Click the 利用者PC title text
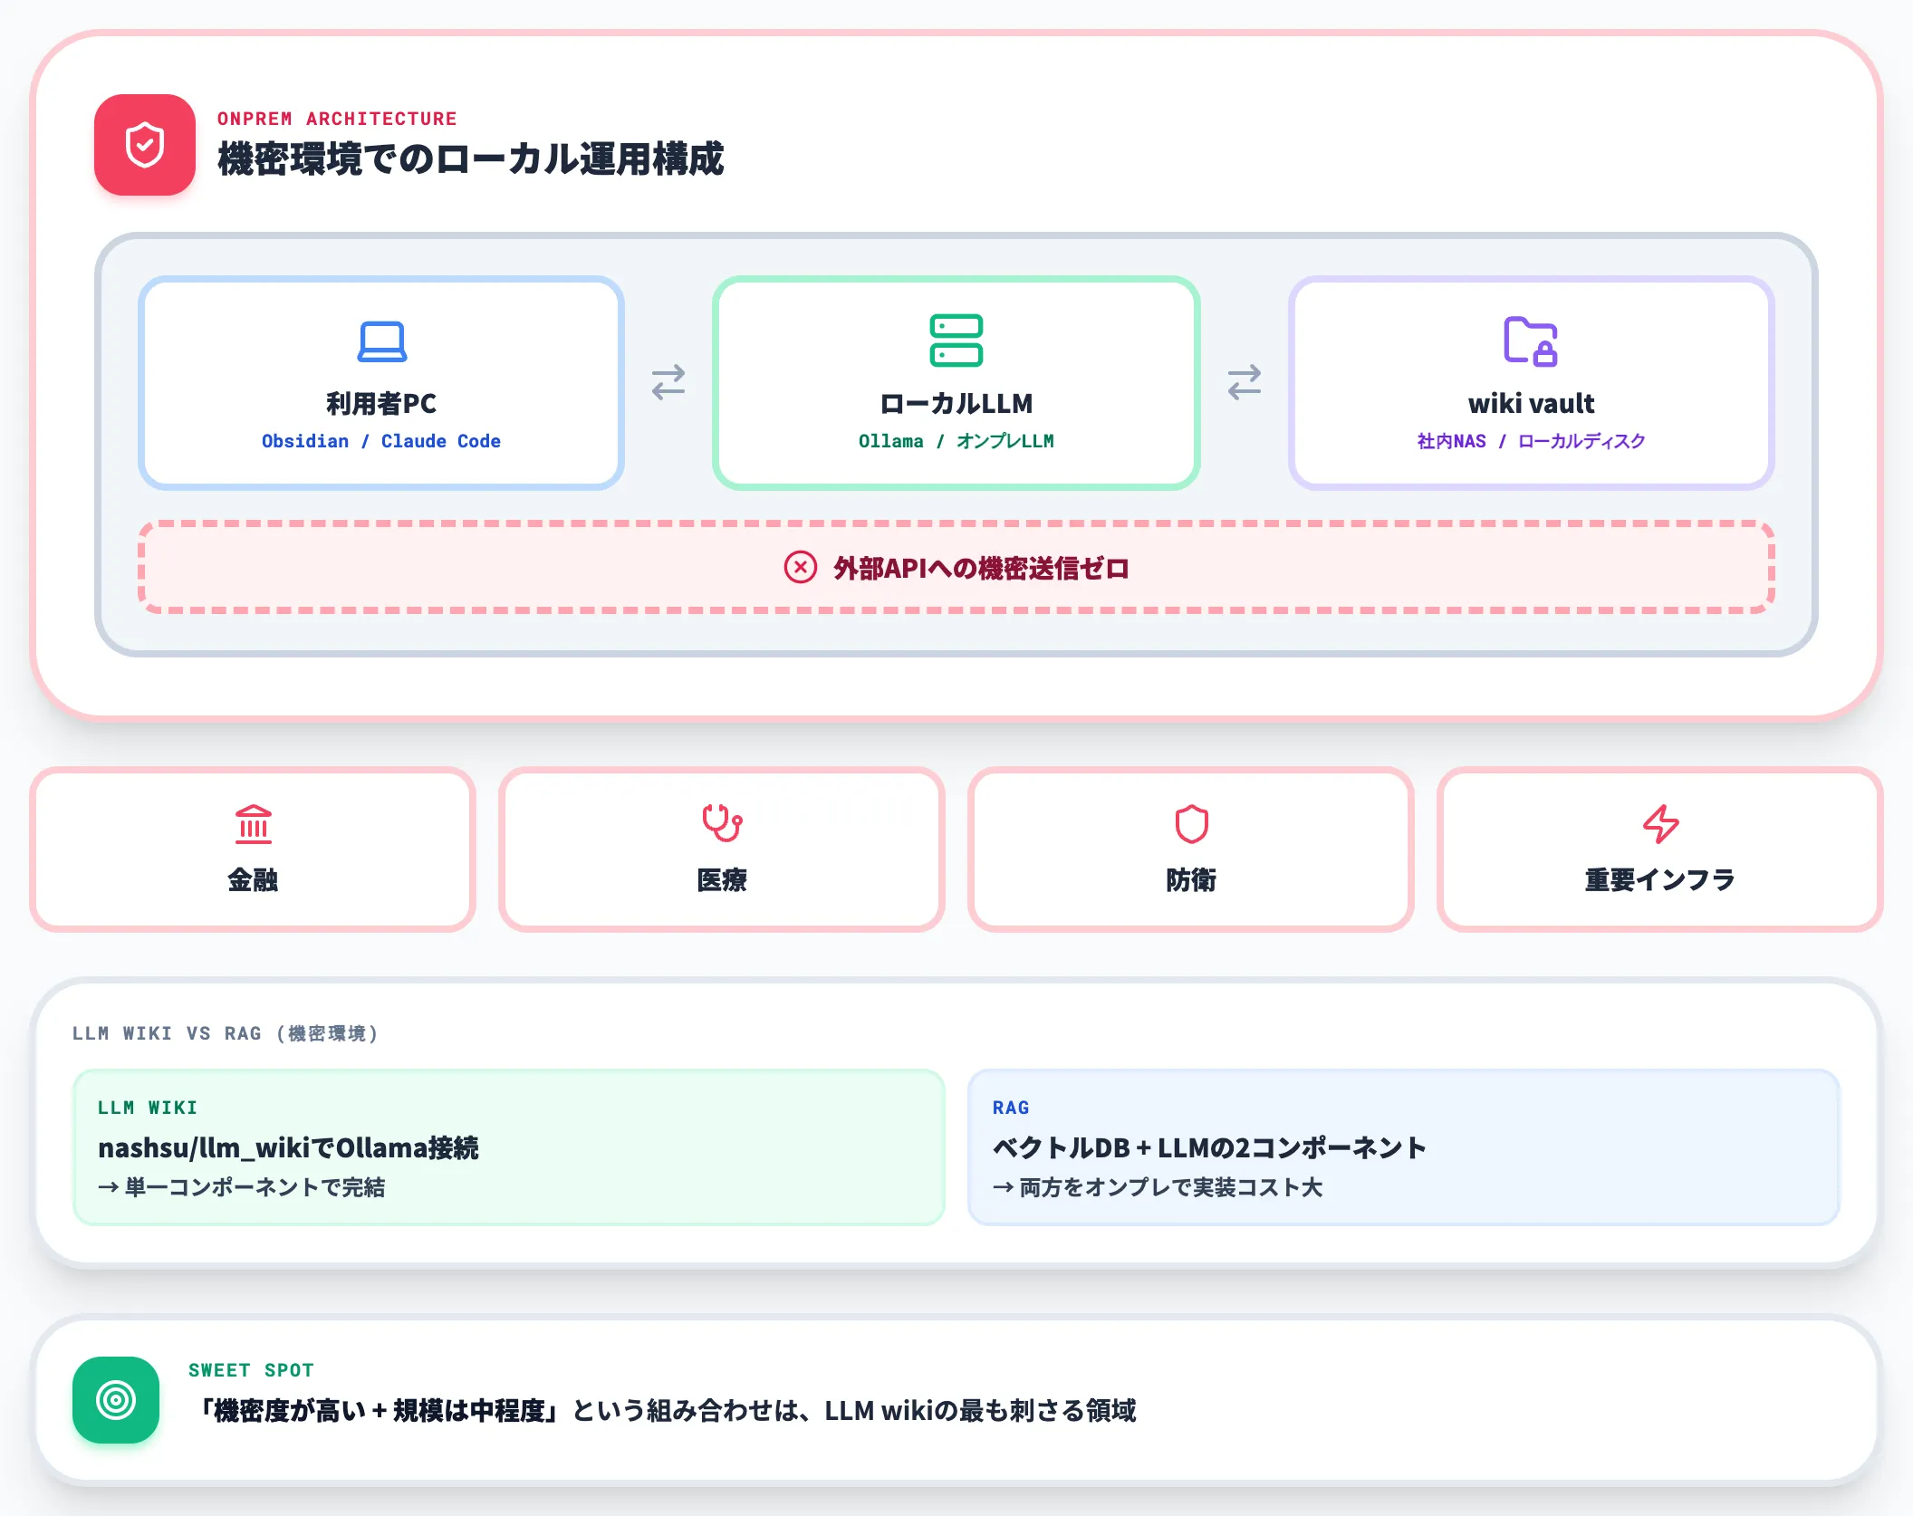1913x1516 pixels. 381,403
